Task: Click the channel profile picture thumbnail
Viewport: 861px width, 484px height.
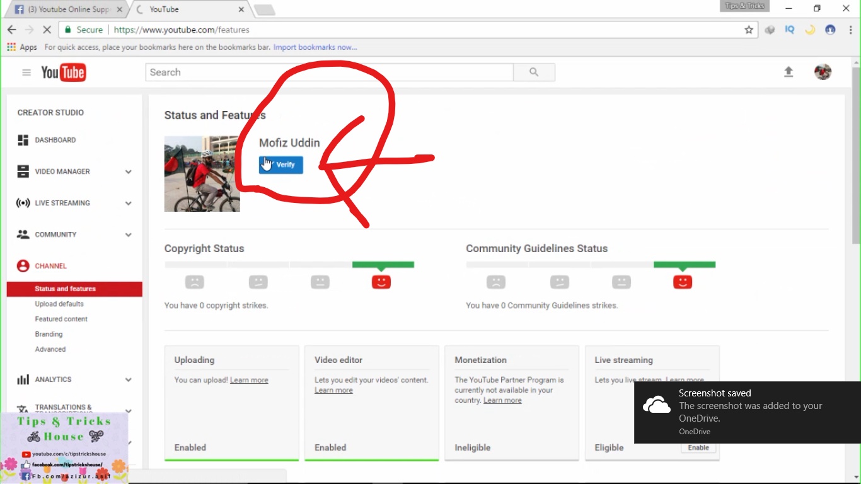Action: coord(202,174)
